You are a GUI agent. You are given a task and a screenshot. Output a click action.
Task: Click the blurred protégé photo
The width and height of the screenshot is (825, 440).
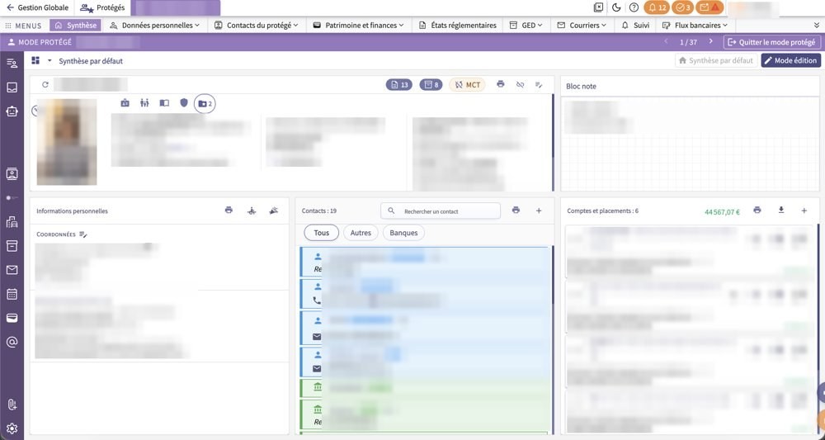click(67, 142)
